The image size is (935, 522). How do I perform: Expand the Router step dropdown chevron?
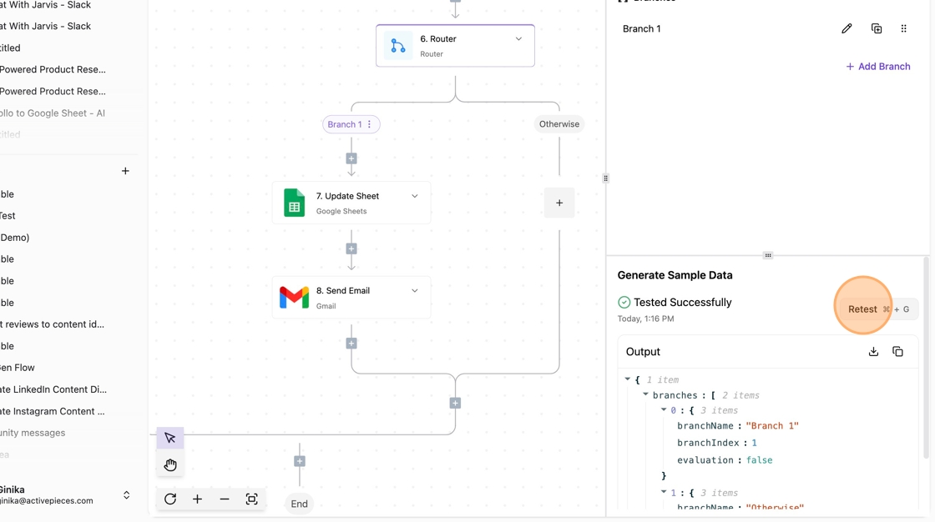[x=518, y=39]
